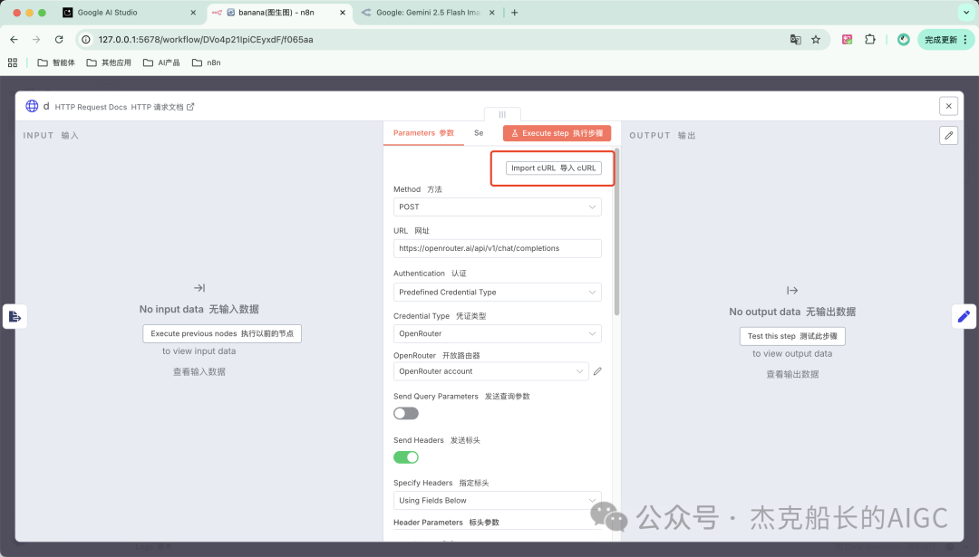Go back in browser history
This screenshot has width=979, height=557.
click(14, 39)
